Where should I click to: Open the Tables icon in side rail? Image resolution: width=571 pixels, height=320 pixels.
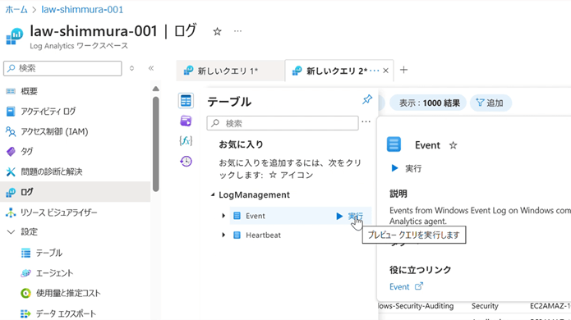coord(186,101)
